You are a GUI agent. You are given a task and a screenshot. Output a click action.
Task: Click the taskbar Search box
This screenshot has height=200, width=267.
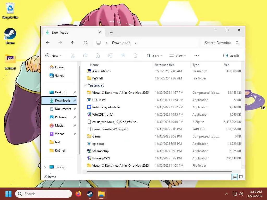point(44,194)
